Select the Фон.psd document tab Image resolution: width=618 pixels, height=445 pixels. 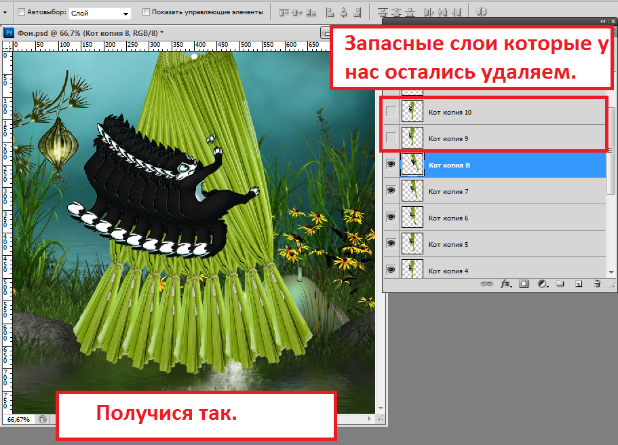90,33
